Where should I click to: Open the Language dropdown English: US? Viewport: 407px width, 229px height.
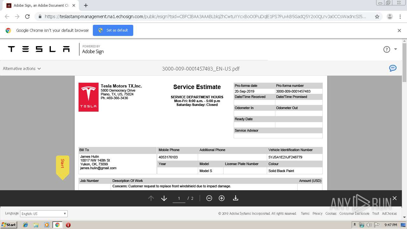(44, 214)
